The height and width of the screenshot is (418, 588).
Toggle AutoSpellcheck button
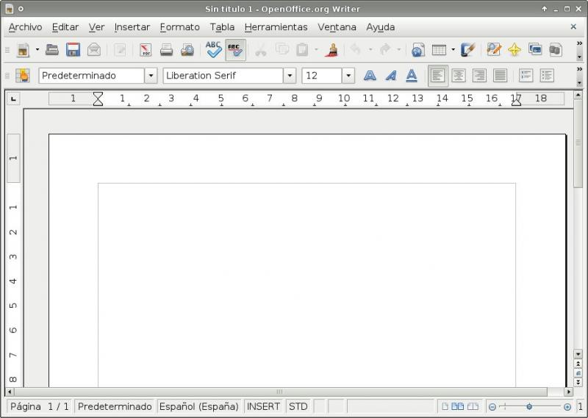tap(235, 50)
